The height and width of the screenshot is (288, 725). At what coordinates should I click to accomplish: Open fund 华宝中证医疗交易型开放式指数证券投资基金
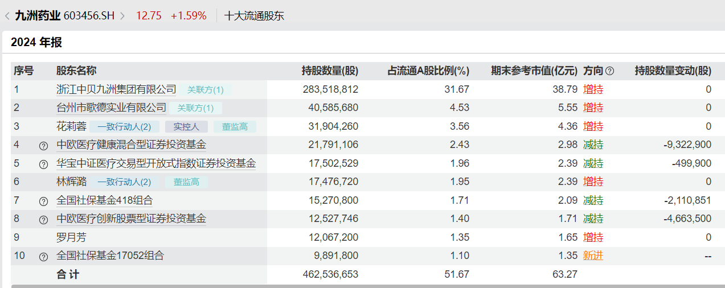156,163
